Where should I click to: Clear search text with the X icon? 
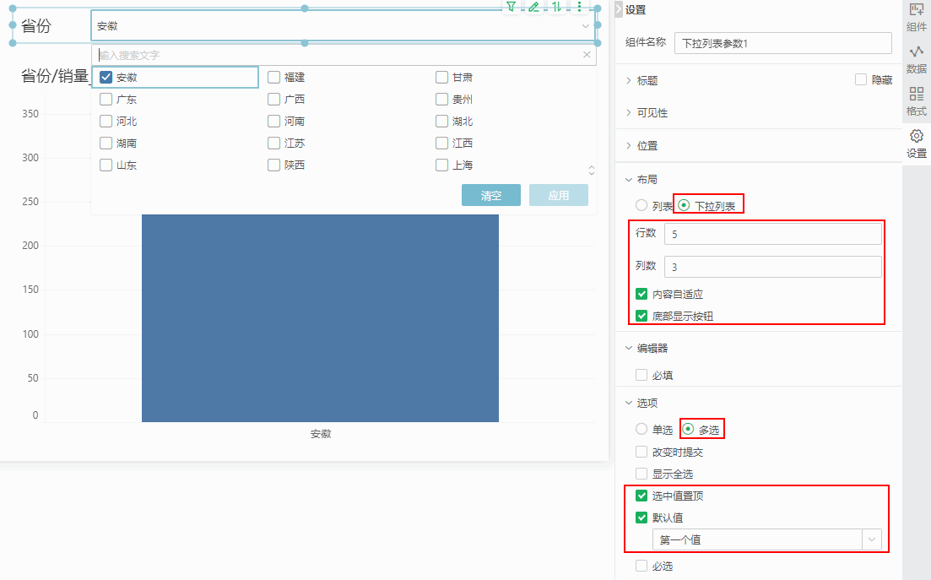click(x=587, y=55)
